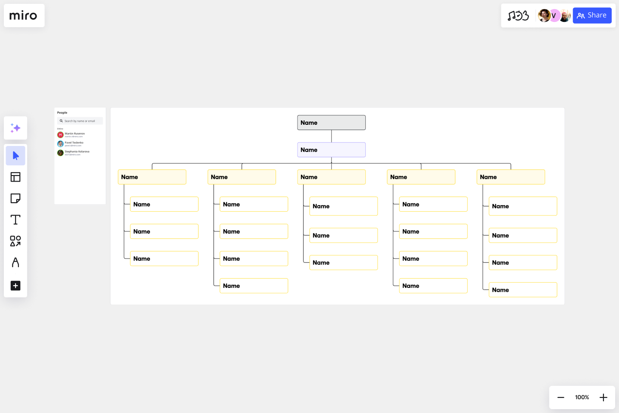Open more tools with the plus icon
The height and width of the screenshot is (413, 619).
[x=15, y=286]
